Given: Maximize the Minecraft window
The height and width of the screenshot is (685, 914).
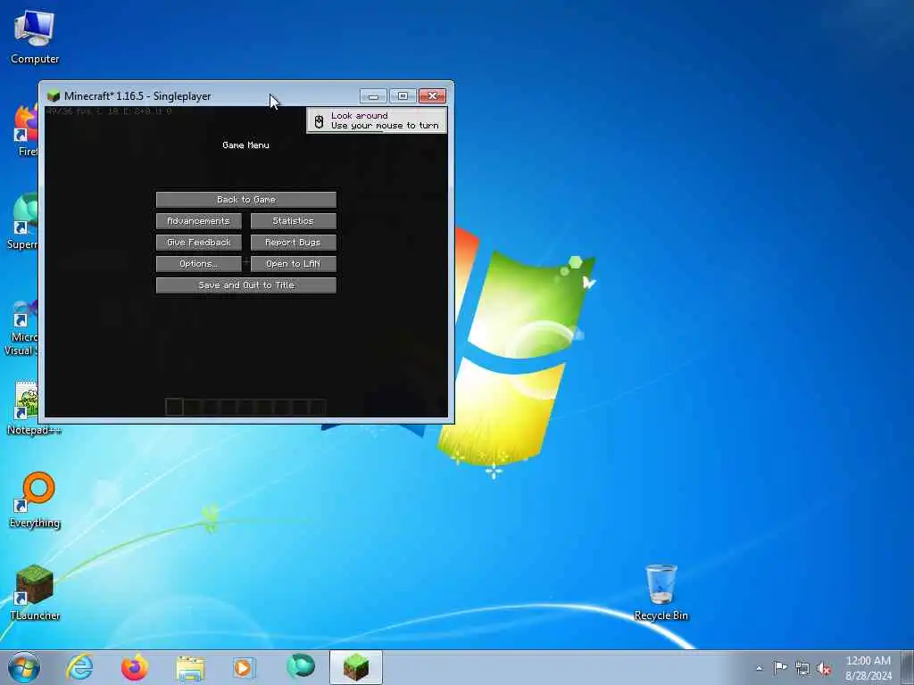Looking at the screenshot, I should click(x=403, y=96).
